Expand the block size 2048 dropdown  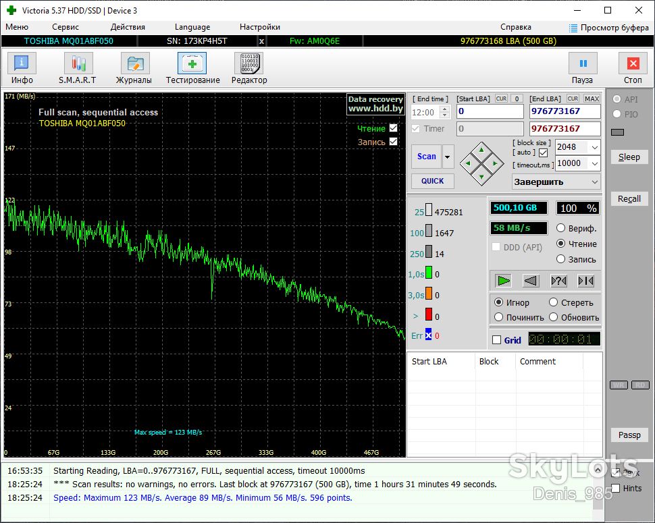[x=594, y=147]
